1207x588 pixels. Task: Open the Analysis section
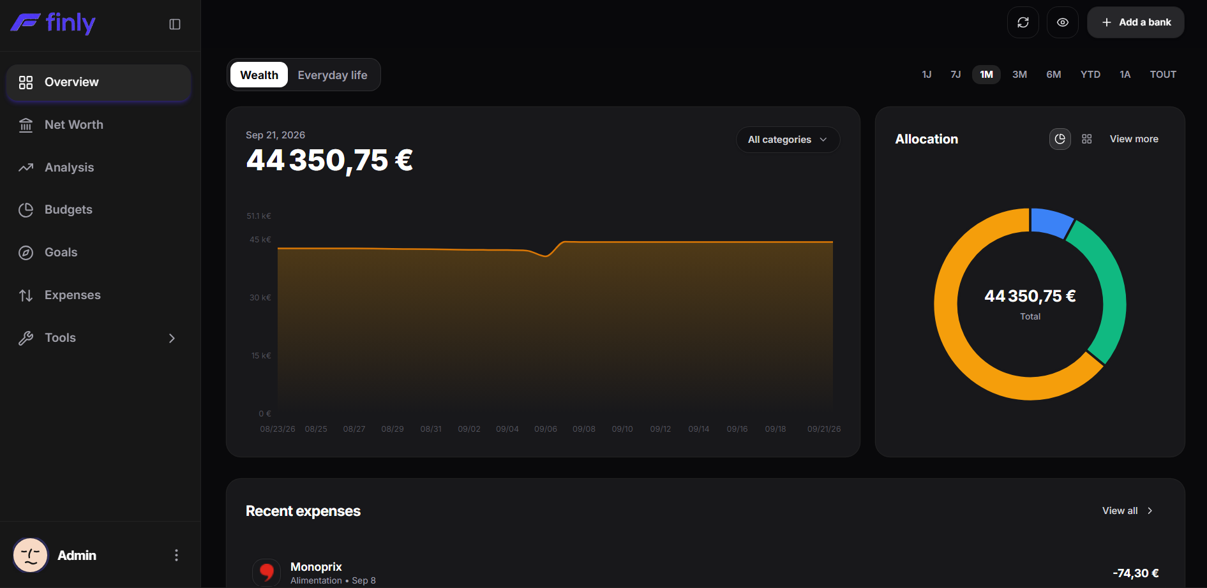click(99, 168)
